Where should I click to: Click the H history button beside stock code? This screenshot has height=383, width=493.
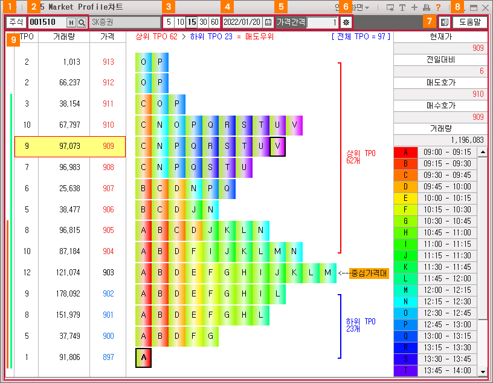pos(71,22)
